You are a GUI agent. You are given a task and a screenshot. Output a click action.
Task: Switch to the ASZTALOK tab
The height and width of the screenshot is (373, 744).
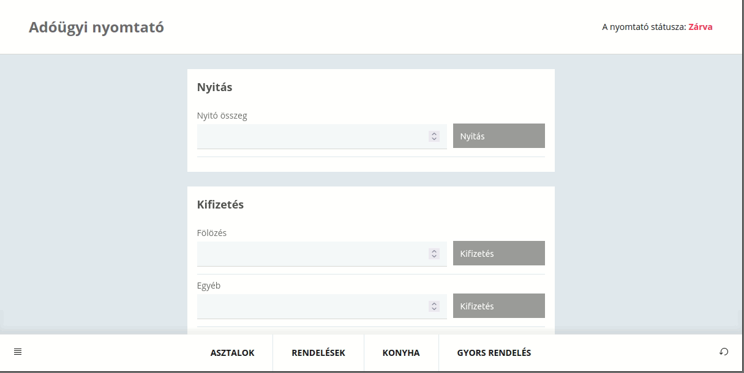pyautogui.click(x=233, y=353)
